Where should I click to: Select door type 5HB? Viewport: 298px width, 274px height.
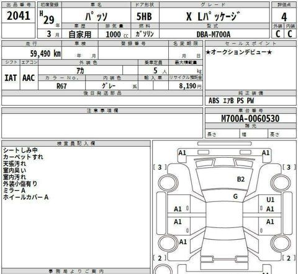[144, 17]
